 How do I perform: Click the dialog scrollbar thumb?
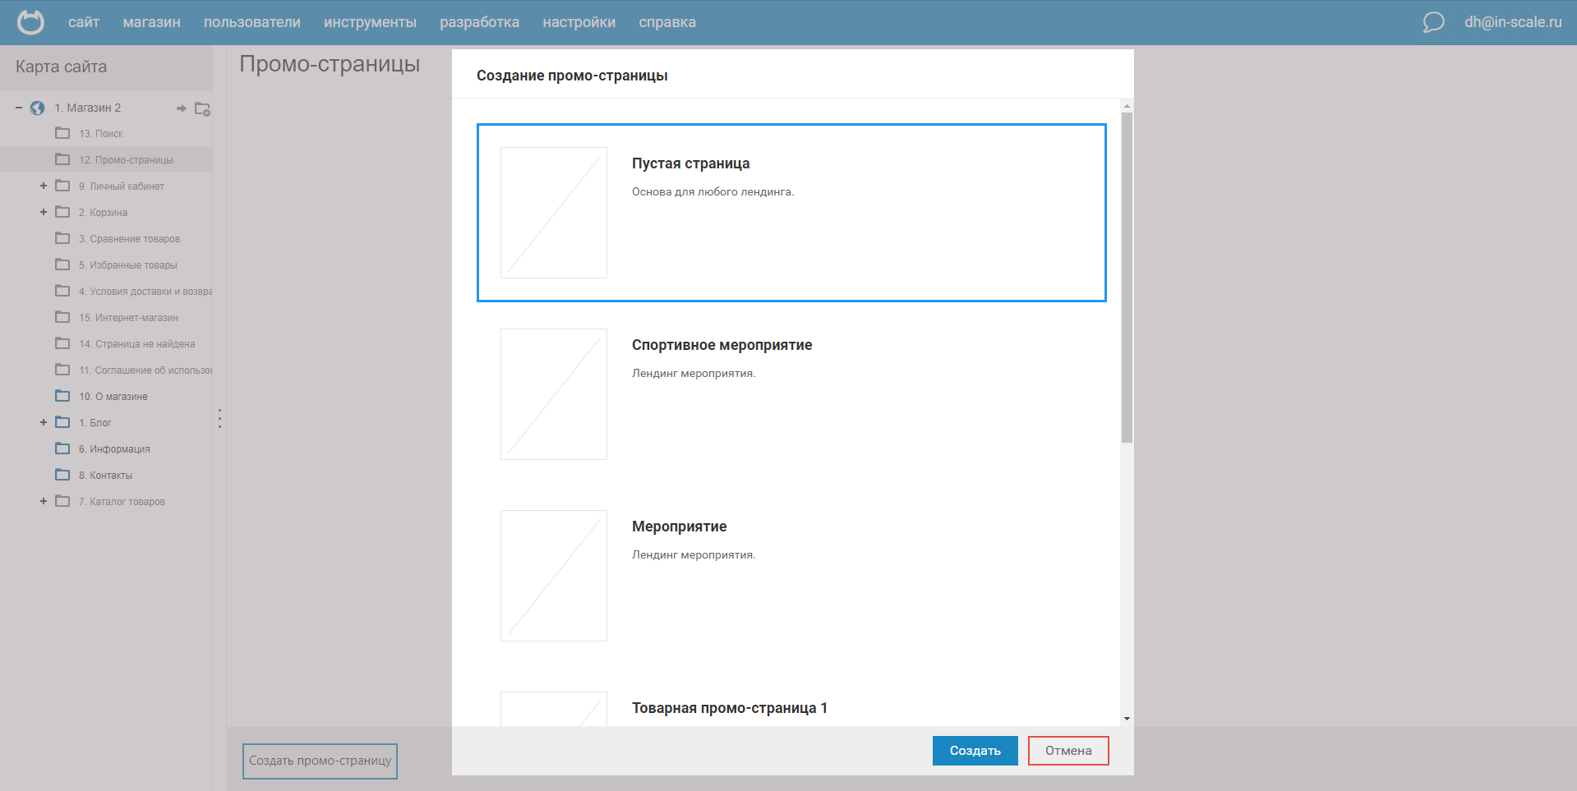point(1127,278)
